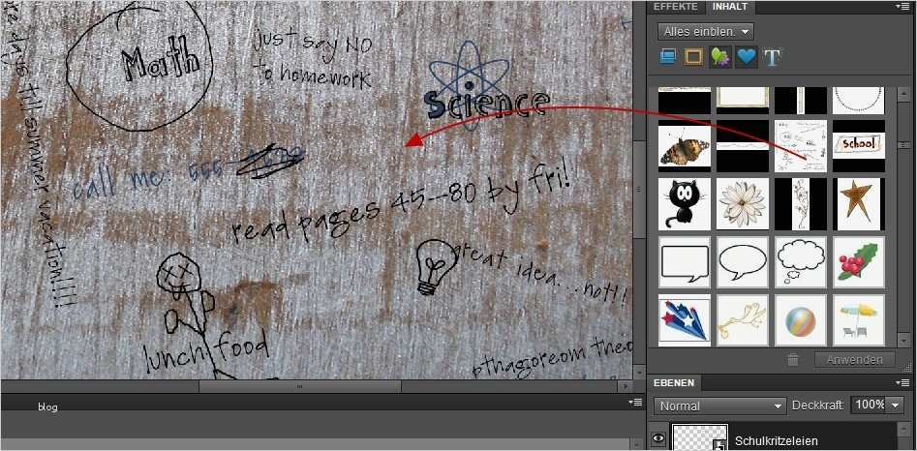Select the cream bordered frame thumbnail
The width and height of the screenshot is (917, 451).
coord(742,101)
